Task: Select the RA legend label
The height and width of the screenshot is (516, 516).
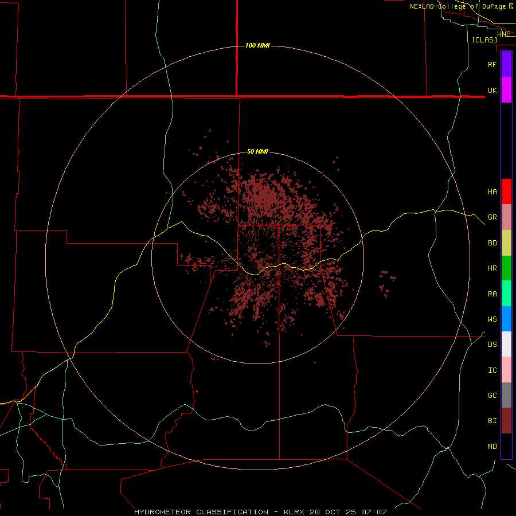Action: point(492,294)
